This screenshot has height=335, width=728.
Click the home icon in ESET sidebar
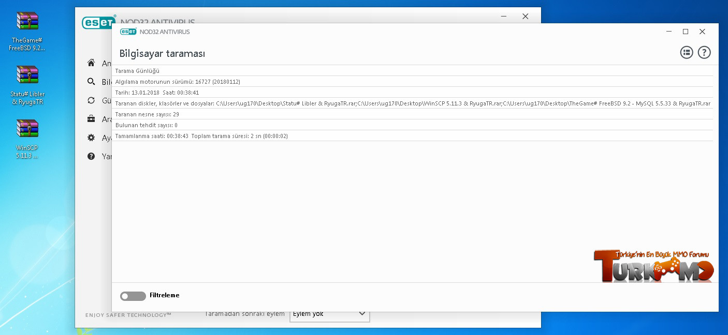91,63
